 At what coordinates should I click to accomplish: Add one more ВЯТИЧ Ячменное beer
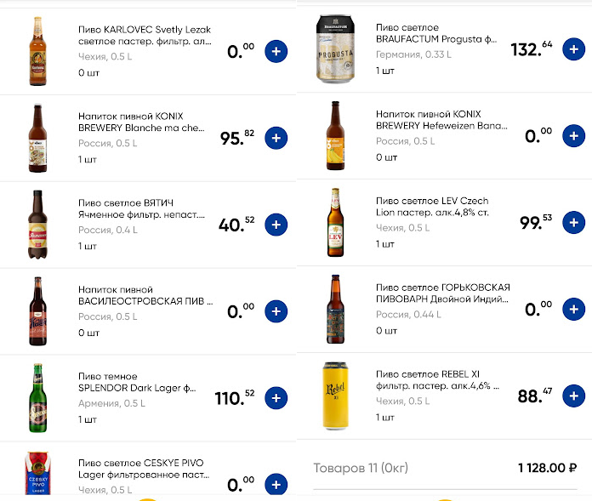[276, 225]
